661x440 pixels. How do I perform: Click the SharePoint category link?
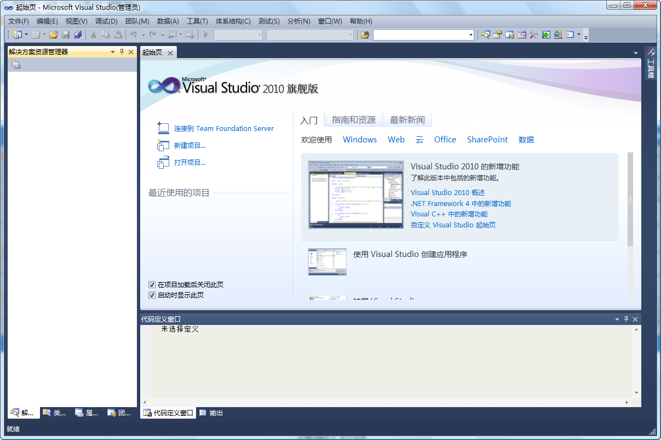(x=487, y=140)
